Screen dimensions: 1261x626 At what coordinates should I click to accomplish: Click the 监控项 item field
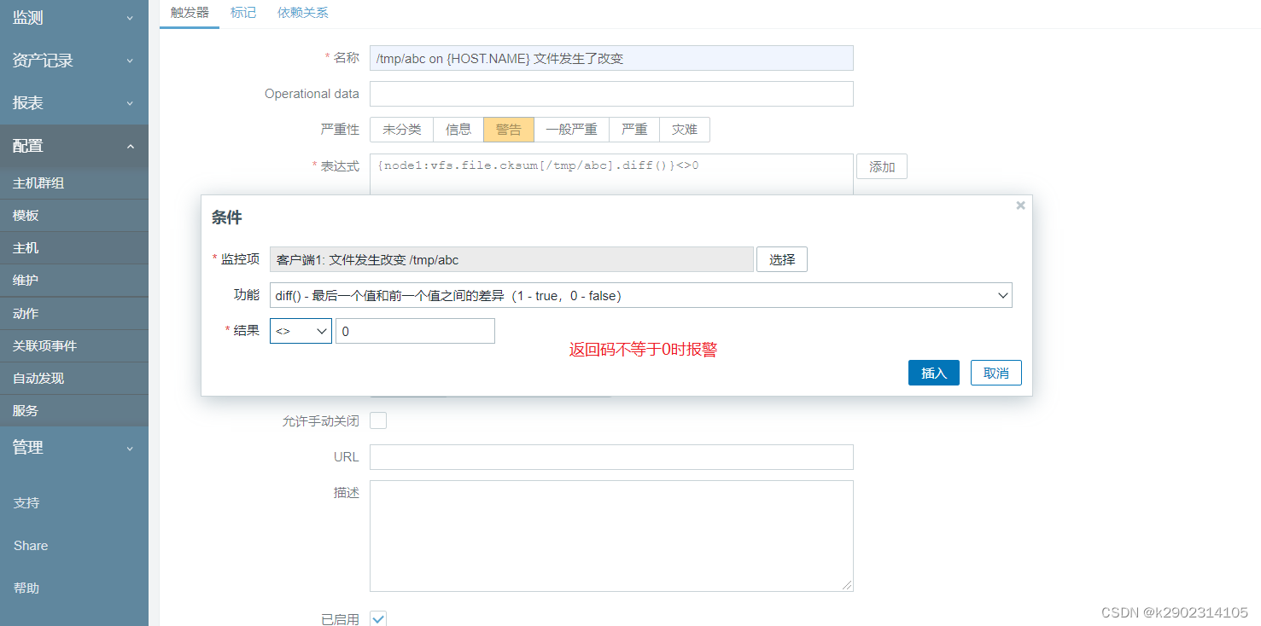[x=511, y=259]
